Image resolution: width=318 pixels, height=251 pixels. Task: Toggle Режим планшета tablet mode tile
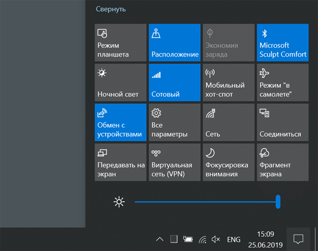pyautogui.click(x=120, y=42)
